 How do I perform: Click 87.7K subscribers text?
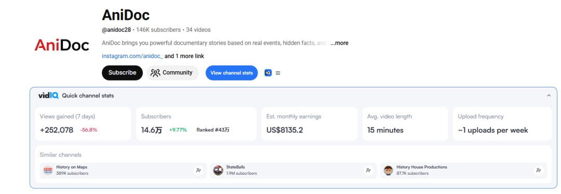point(412,173)
